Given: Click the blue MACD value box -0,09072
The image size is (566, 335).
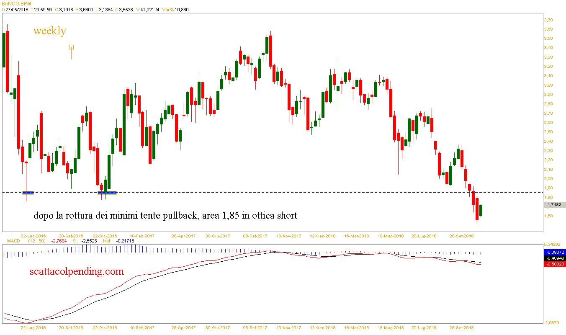Looking at the screenshot, I should click(x=554, y=253).
